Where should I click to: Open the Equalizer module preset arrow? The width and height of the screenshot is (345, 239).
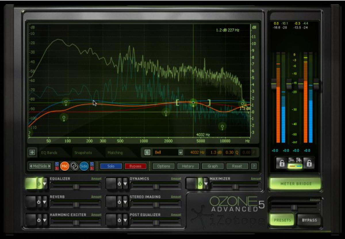[45, 183]
